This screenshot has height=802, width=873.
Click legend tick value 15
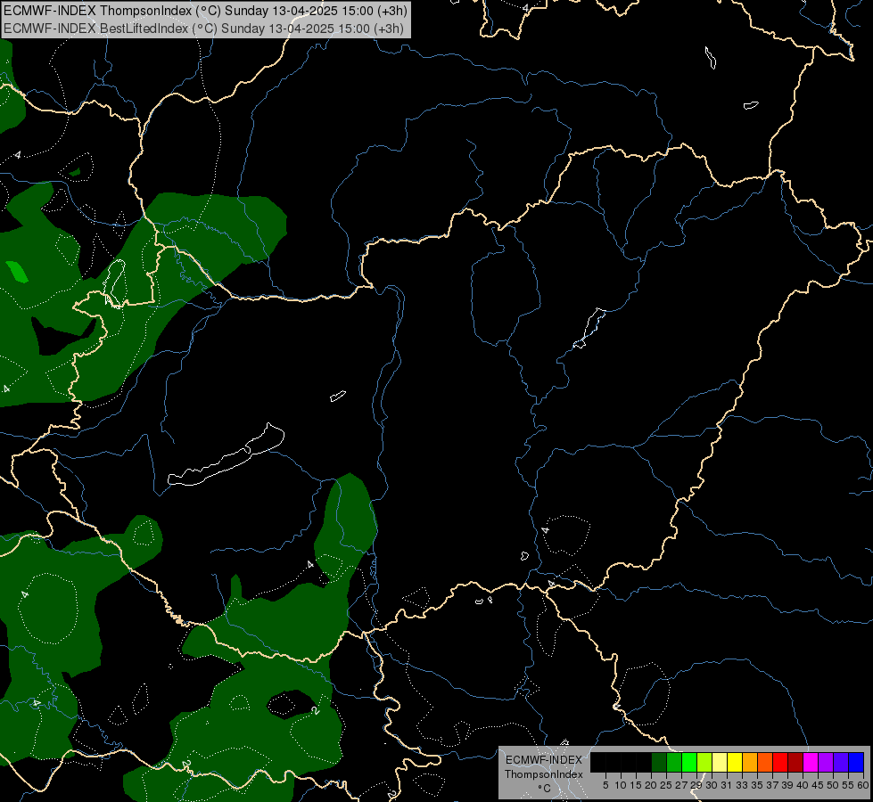[x=636, y=785]
